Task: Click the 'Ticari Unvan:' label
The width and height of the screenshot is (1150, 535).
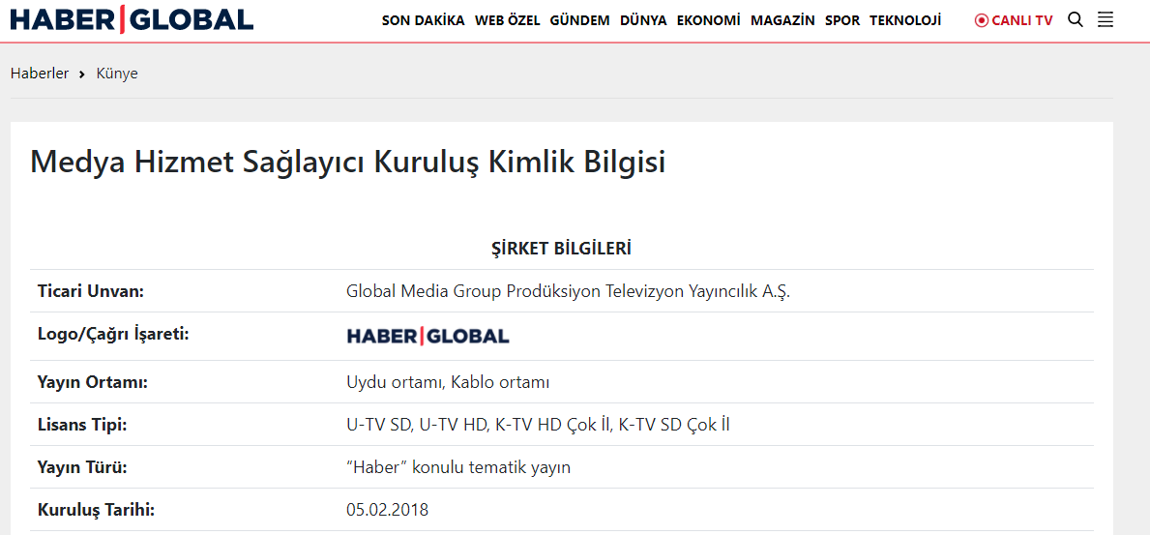Action: (x=90, y=291)
